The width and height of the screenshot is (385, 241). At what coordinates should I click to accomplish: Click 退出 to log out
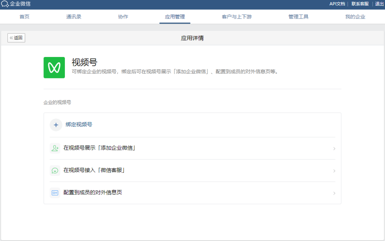coord(379,4)
